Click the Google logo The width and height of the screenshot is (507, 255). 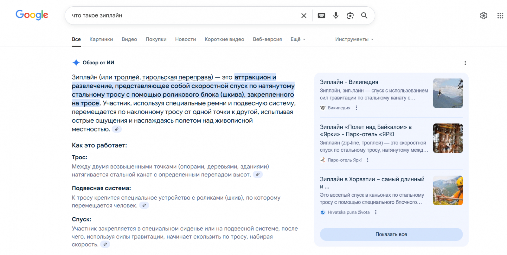[x=32, y=15]
